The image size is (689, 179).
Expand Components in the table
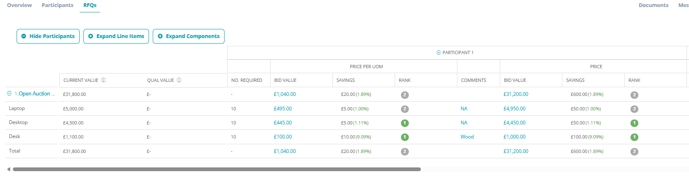[188, 36]
